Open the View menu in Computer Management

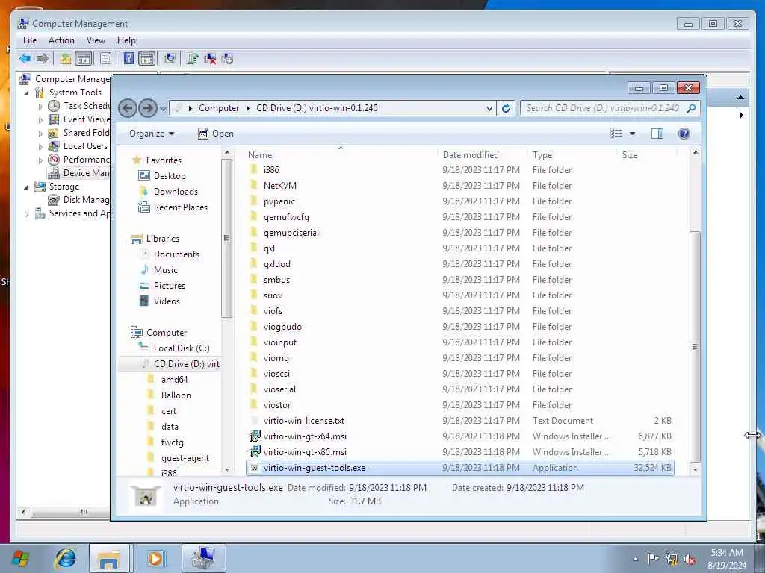click(x=96, y=40)
